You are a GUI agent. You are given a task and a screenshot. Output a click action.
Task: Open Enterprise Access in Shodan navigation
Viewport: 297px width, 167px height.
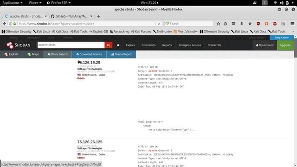[190, 45]
